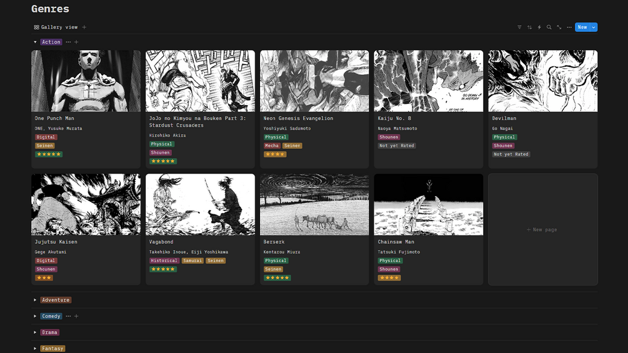Open the sort arrows icon
The width and height of the screenshot is (628, 353).
(x=529, y=27)
